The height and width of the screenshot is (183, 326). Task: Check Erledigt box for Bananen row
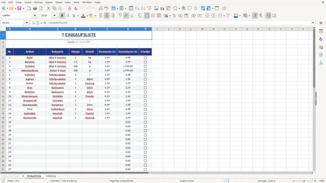click(145, 62)
